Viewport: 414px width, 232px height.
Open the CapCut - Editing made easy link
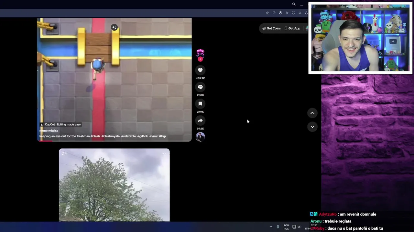(x=60, y=124)
